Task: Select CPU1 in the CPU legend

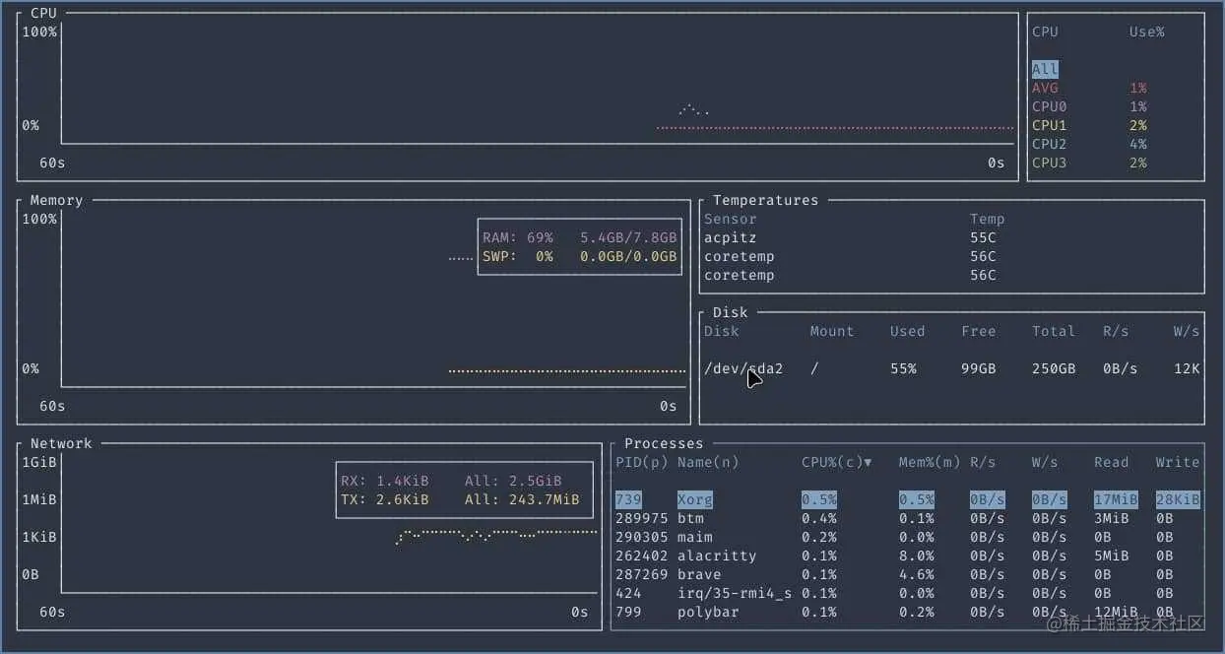Action: [1089, 125]
